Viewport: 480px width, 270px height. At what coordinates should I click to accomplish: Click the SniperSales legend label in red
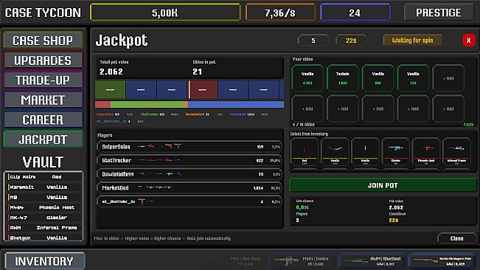point(105,114)
